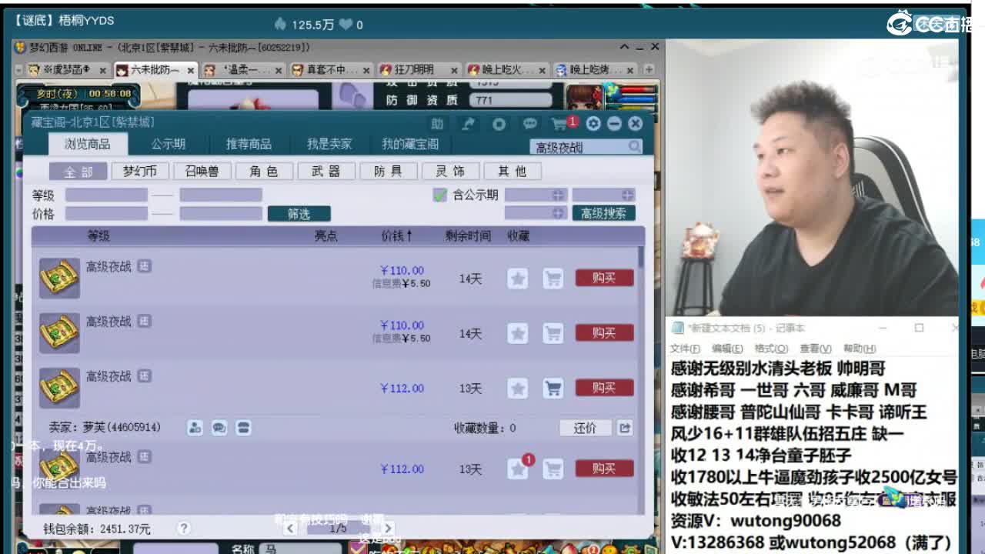Click the 高级搜索 button
The width and height of the screenshot is (985, 554).
[x=603, y=213]
